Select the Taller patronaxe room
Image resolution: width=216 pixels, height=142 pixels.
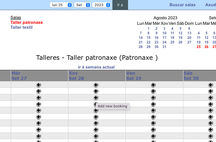(27, 22)
